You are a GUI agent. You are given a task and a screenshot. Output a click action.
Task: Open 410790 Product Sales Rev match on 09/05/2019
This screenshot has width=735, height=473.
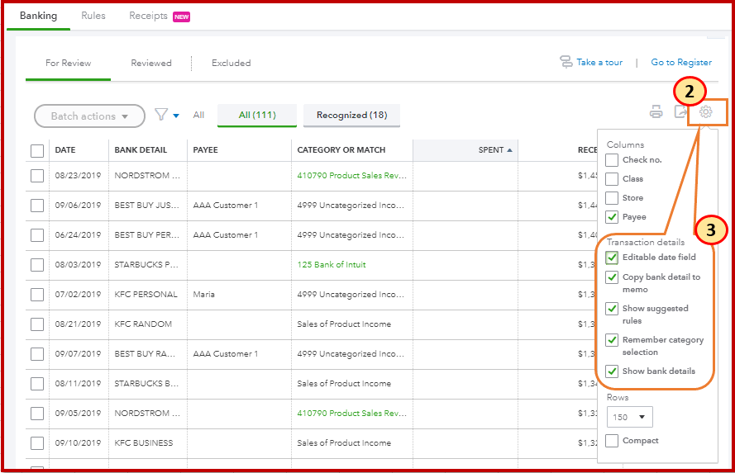coord(351,413)
